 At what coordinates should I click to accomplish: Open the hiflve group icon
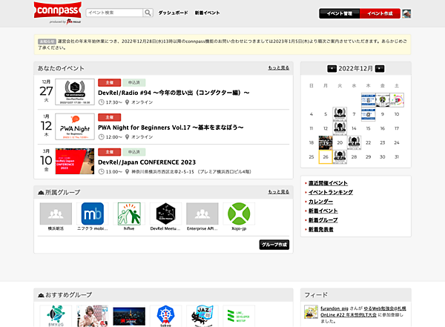[x=129, y=214]
